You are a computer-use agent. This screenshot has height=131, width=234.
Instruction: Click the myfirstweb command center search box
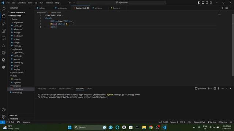click(121, 3)
